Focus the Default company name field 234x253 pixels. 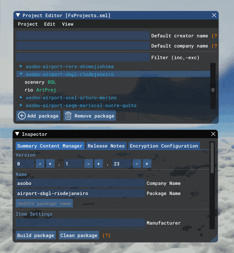83,46
